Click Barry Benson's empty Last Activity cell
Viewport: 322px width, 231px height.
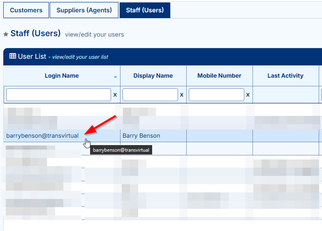pos(285,136)
